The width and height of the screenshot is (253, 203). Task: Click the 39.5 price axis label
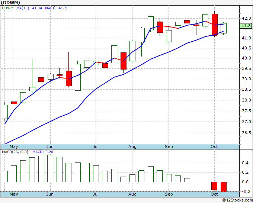[246, 68]
